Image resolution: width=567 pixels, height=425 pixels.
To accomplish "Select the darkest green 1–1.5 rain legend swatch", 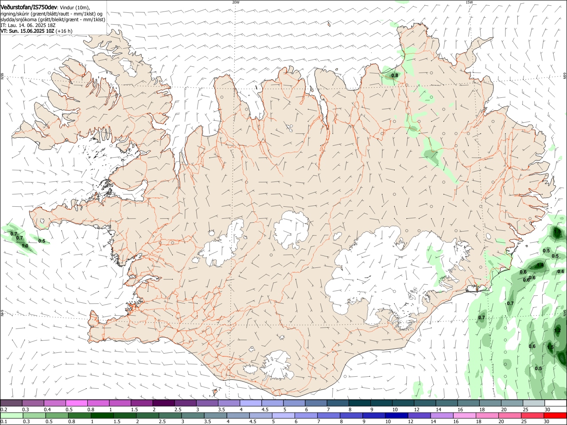I will [x=102, y=416].
